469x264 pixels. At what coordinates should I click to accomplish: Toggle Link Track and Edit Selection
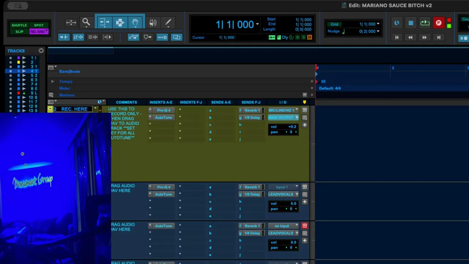point(93,37)
